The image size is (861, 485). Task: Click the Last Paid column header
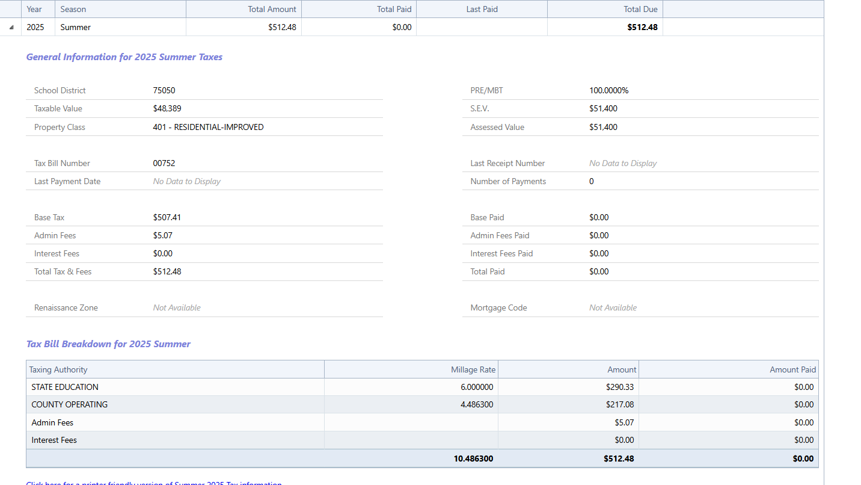482,9
